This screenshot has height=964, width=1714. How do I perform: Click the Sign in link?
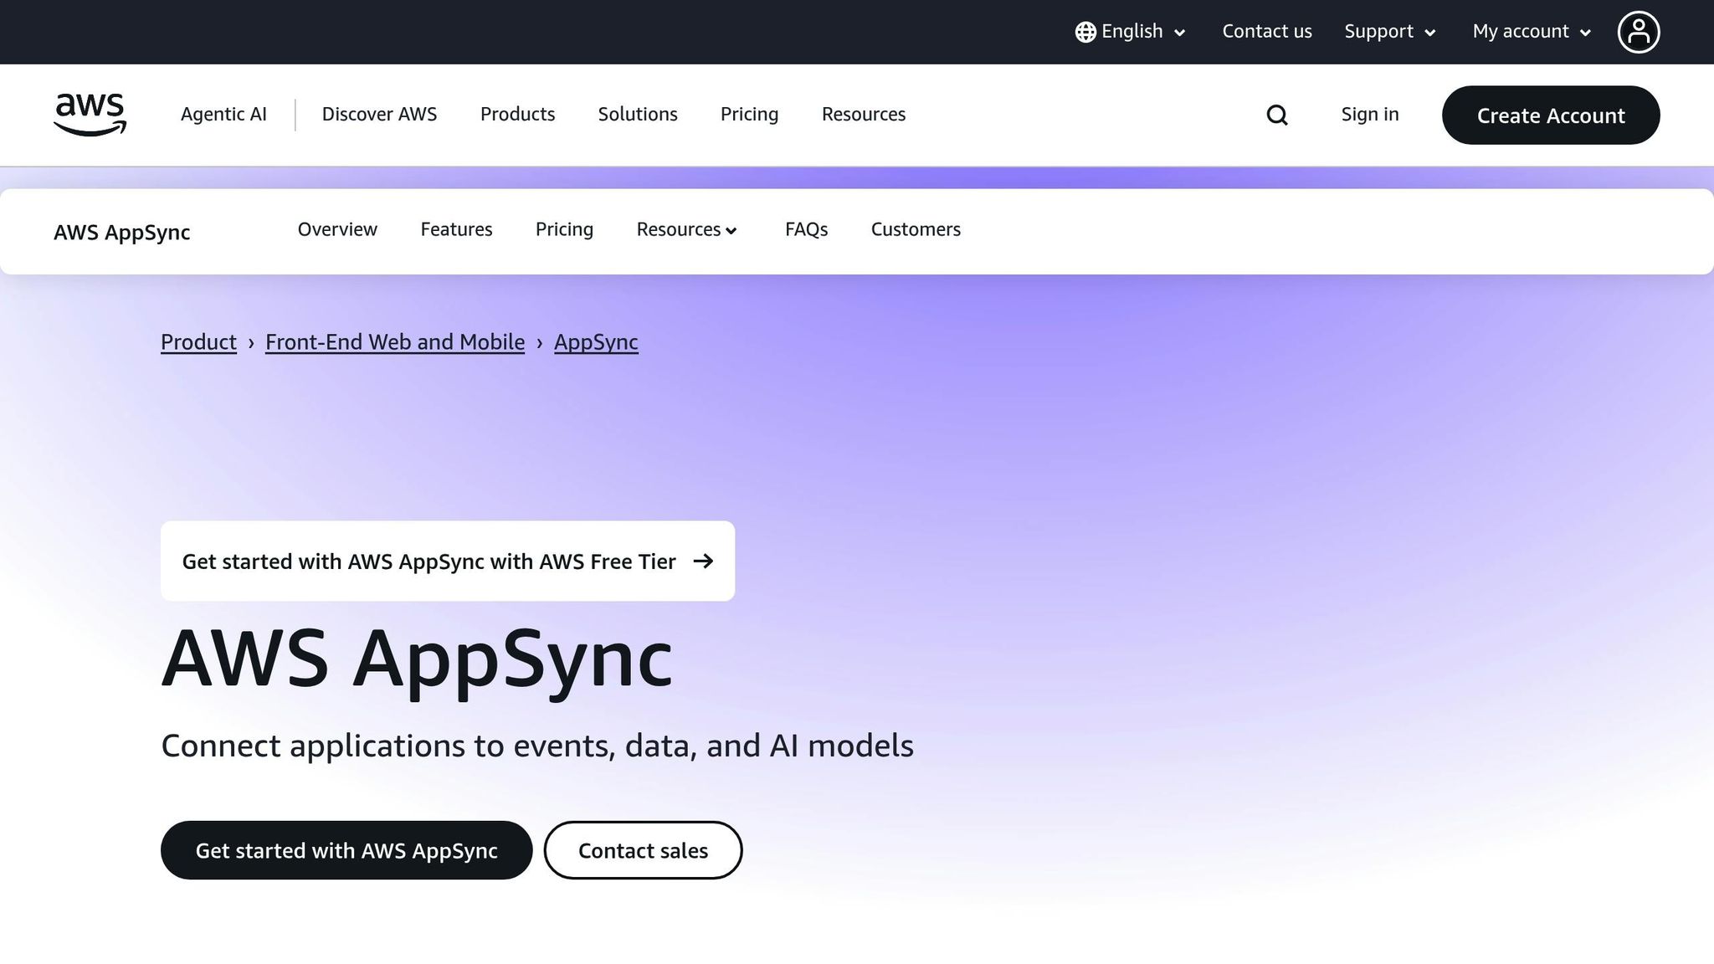[1370, 115]
